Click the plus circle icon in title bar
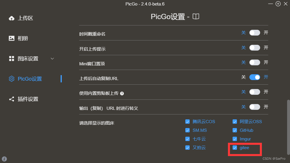 tap(278, 4)
